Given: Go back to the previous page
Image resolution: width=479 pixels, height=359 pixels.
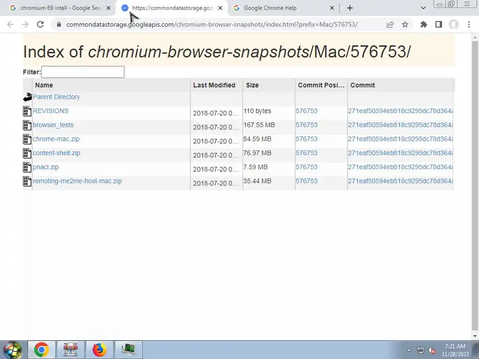Looking at the screenshot, I should tap(10, 24).
